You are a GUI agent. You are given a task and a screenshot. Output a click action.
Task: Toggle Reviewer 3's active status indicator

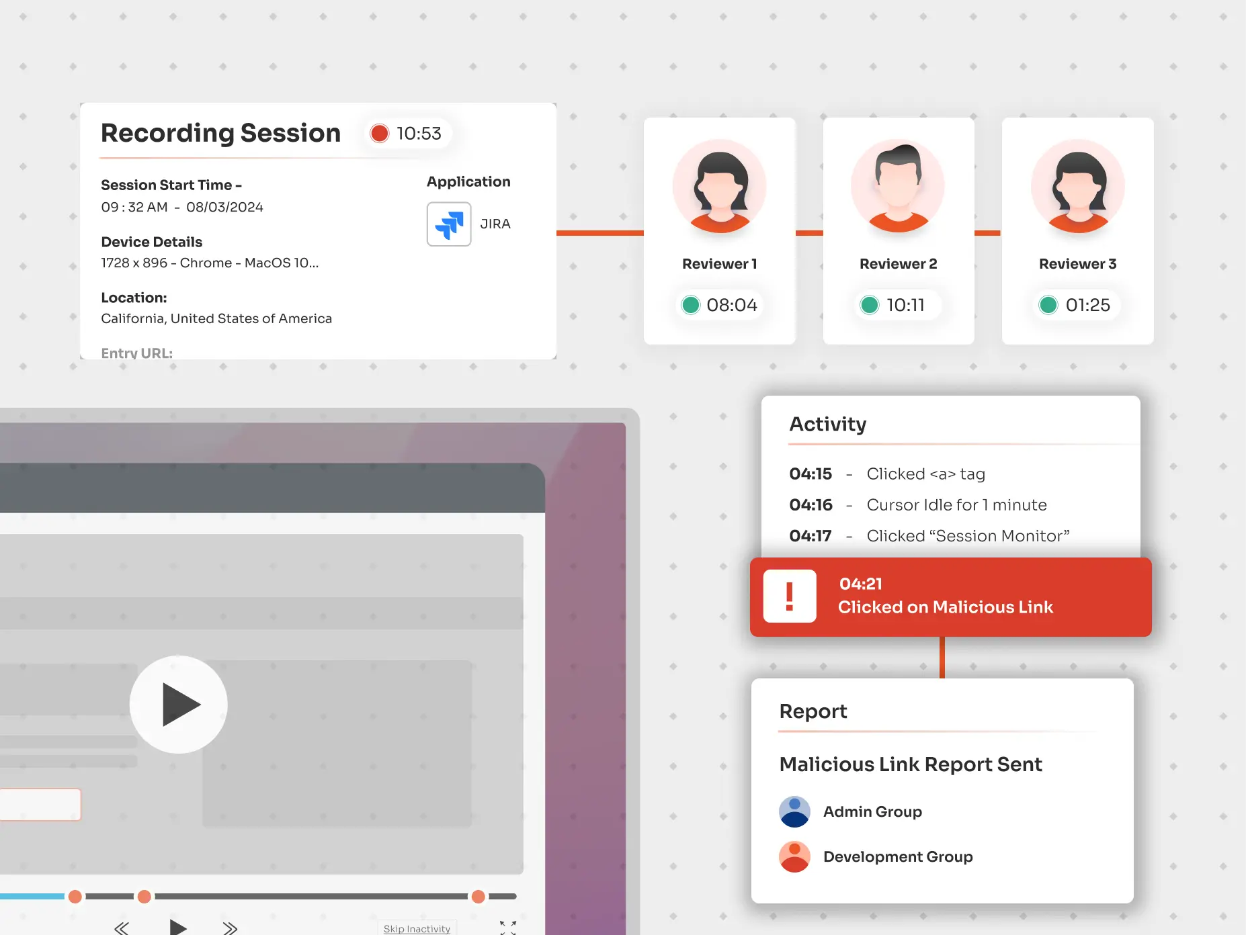(1048, 305)
